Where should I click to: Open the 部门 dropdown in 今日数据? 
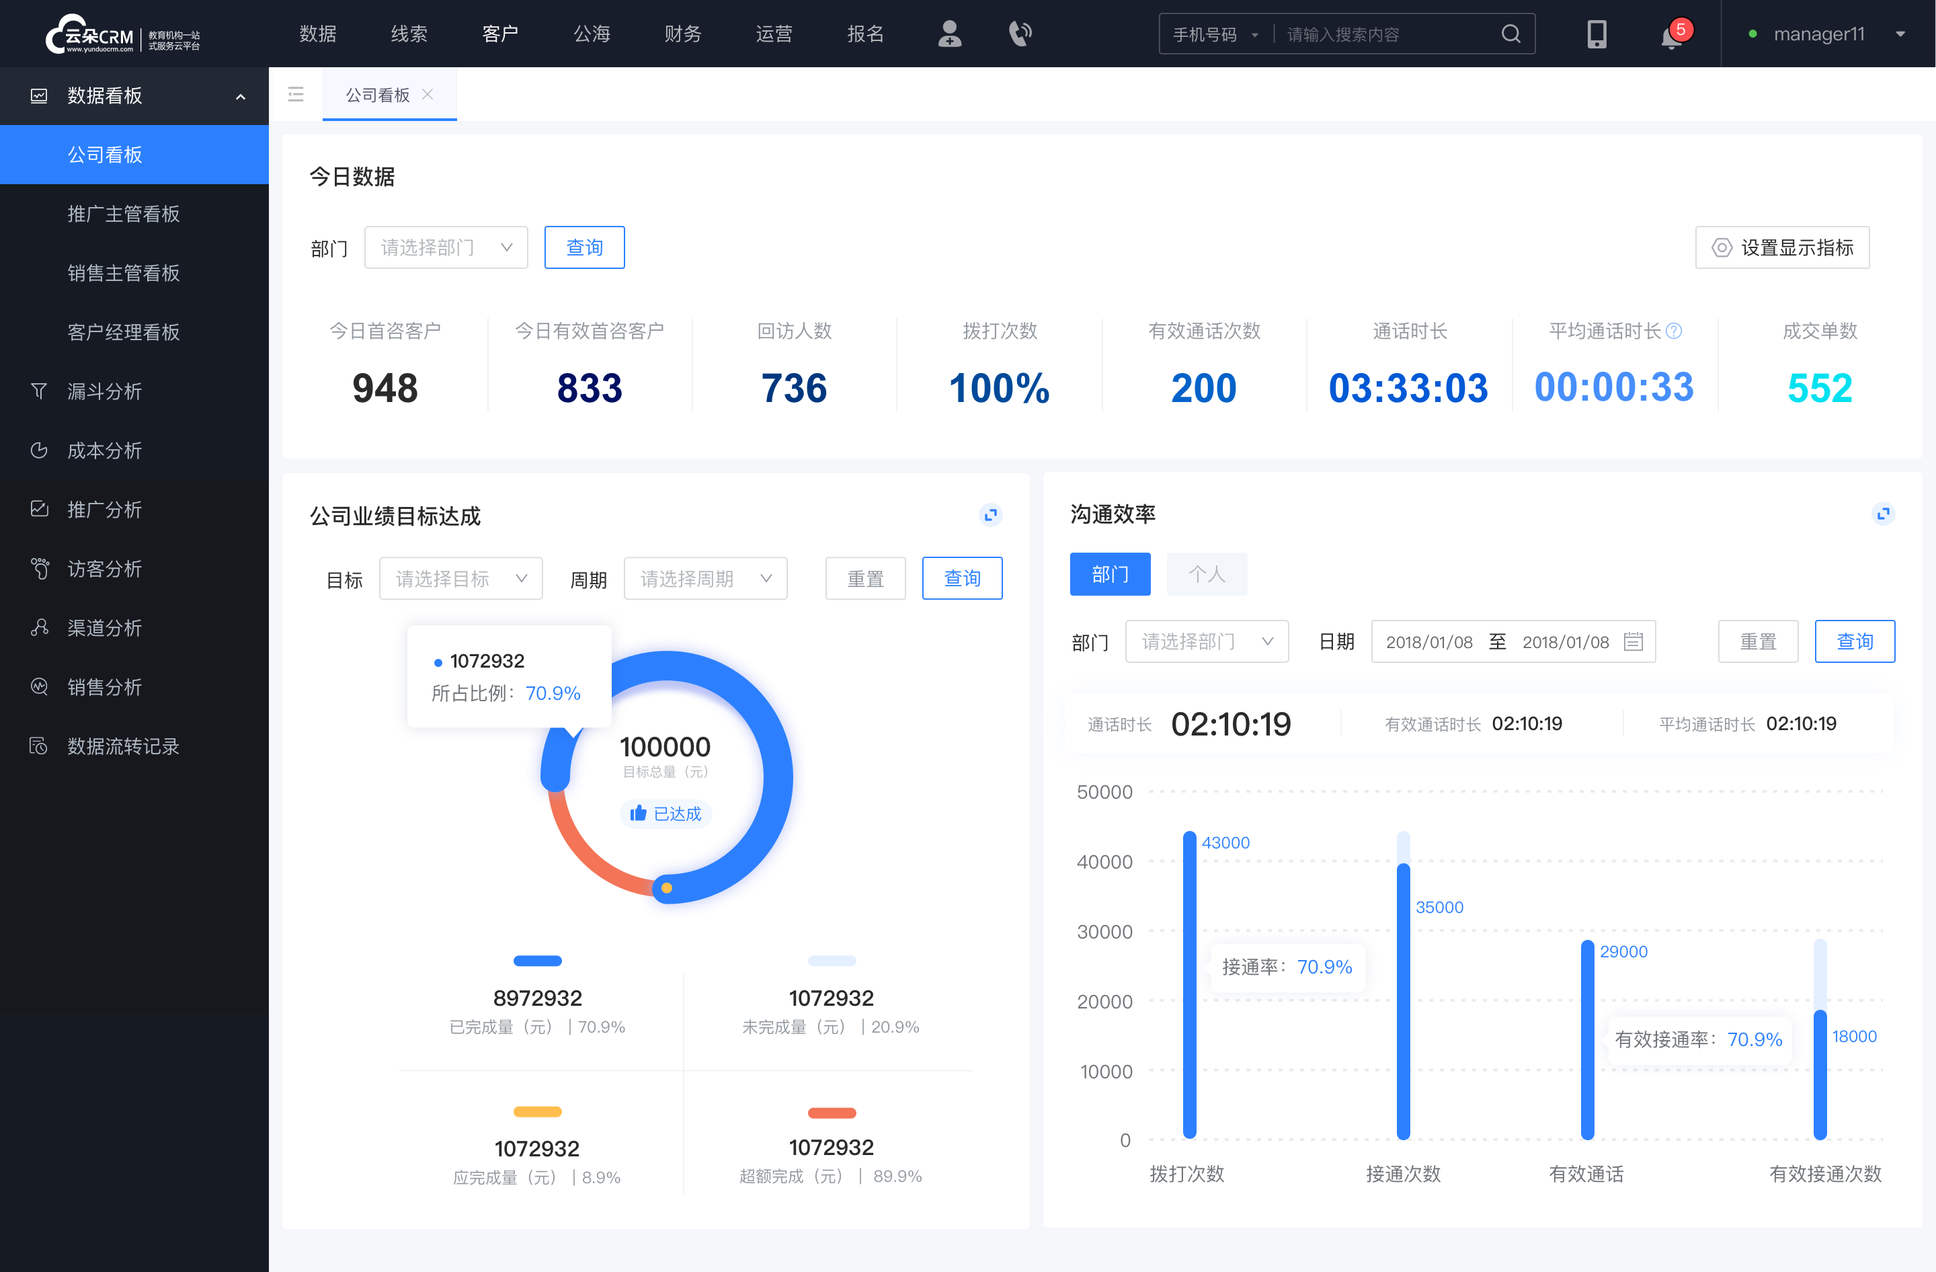coord(442,245)
